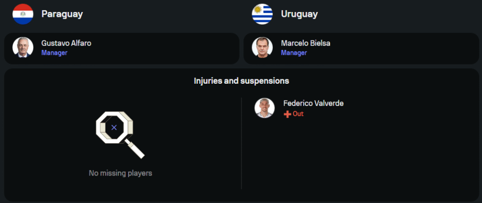The height and width of the screenshot is (203, 482).
Task: Open the Paraguay team name link
Action: 62,14
